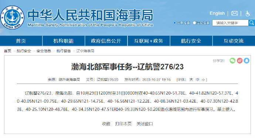Go to 航行警告 in the breadcrumb
Screen dimensions: 255x138
click(x=64, y=51)
